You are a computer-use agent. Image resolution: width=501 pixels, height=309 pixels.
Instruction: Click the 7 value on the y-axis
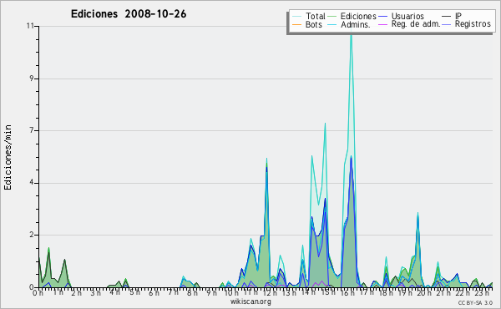[32, 130]
